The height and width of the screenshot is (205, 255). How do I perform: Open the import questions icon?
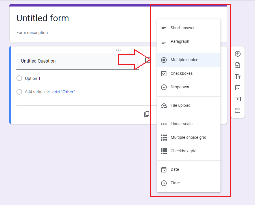coord(238,65)
